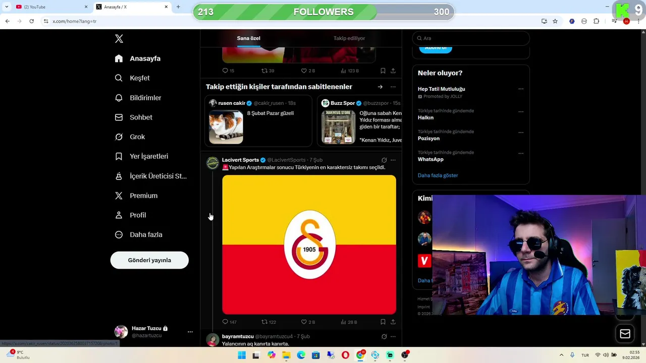This screenshot has height=363, width=646.
Task: Open Hazar Tuzcu account options
Action: click(x=190, y=332)
